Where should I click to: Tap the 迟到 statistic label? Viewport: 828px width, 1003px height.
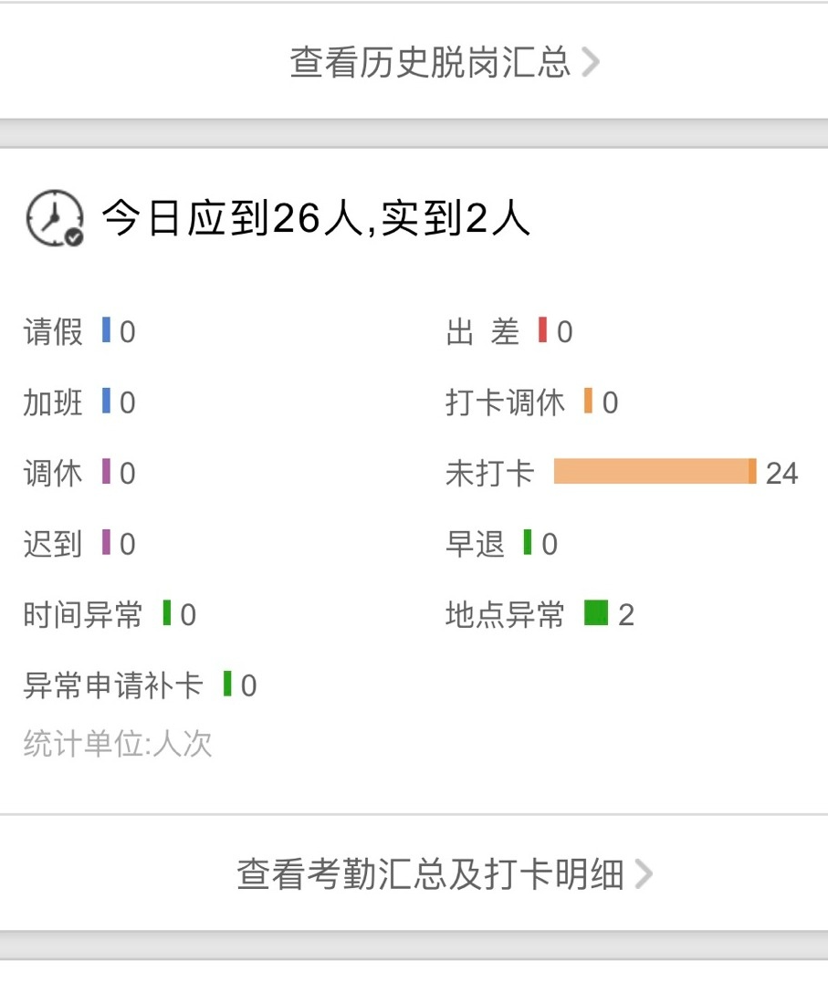pyautogui.click(x=52, y=544)
